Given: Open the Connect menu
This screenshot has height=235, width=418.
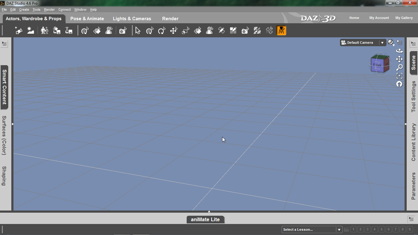Looking at the screenshot, I should [65, 9].
